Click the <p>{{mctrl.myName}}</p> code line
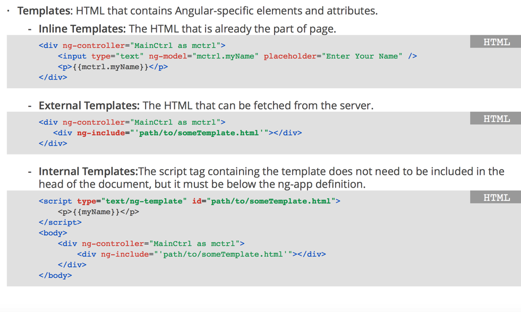521x312 pixels. [113, 67]
